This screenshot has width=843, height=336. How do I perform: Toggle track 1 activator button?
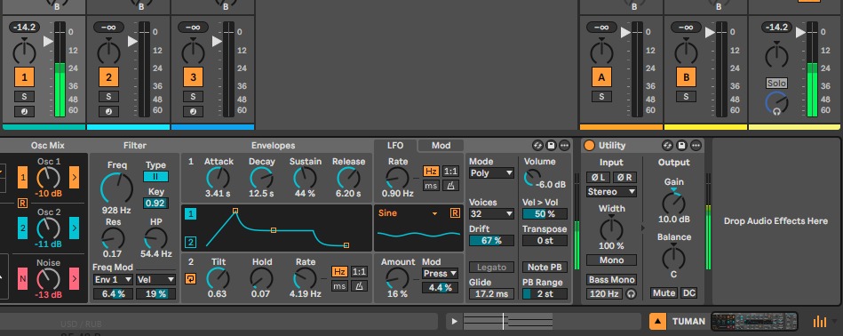(x=24, y=77)
